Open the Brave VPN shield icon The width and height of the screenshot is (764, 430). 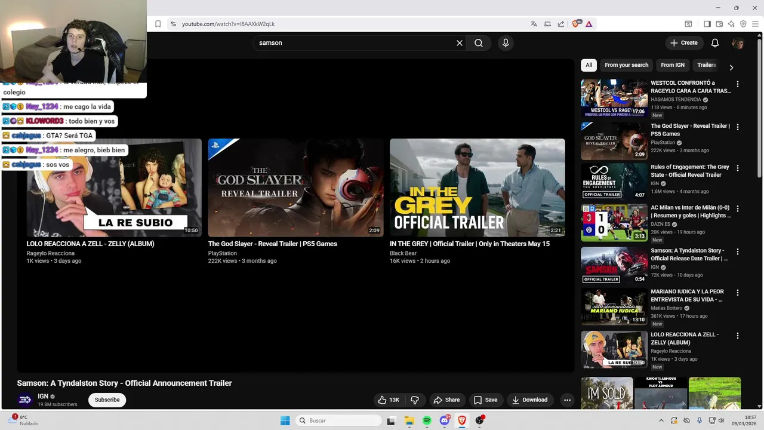[x=743, y=24]
